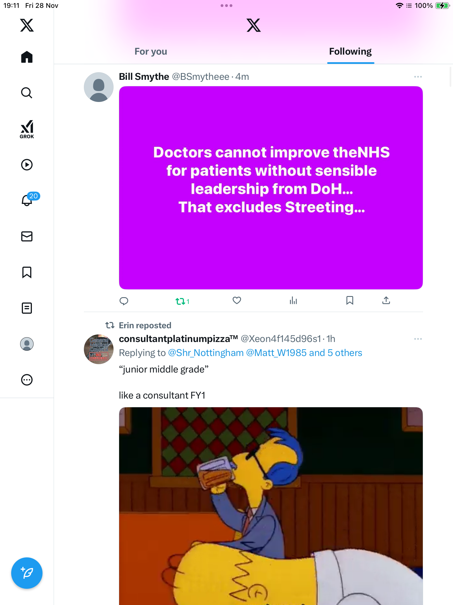Switch to the For you tab
Screen dimensions: 453x605
point(151,52)
